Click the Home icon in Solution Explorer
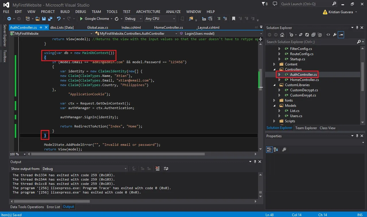 tap(282, 35)
